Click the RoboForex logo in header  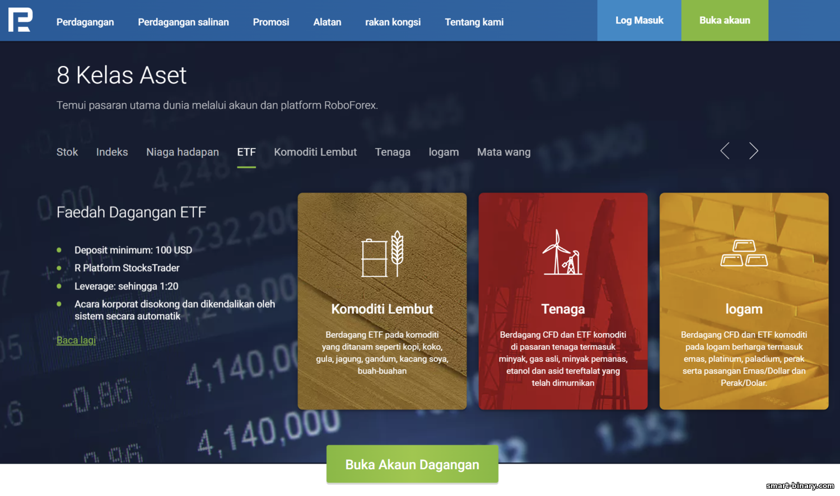20,20
